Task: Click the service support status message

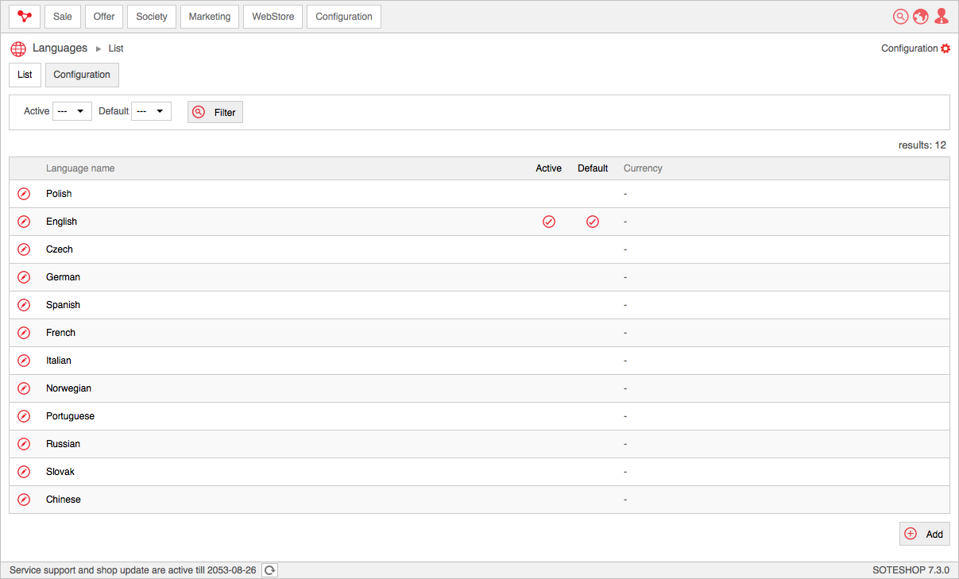Action: pos(133,570)
